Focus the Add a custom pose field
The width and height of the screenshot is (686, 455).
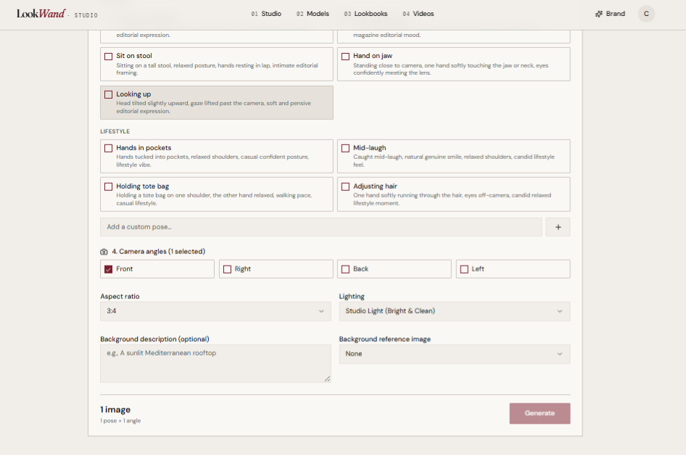click(x=321, y=227)
